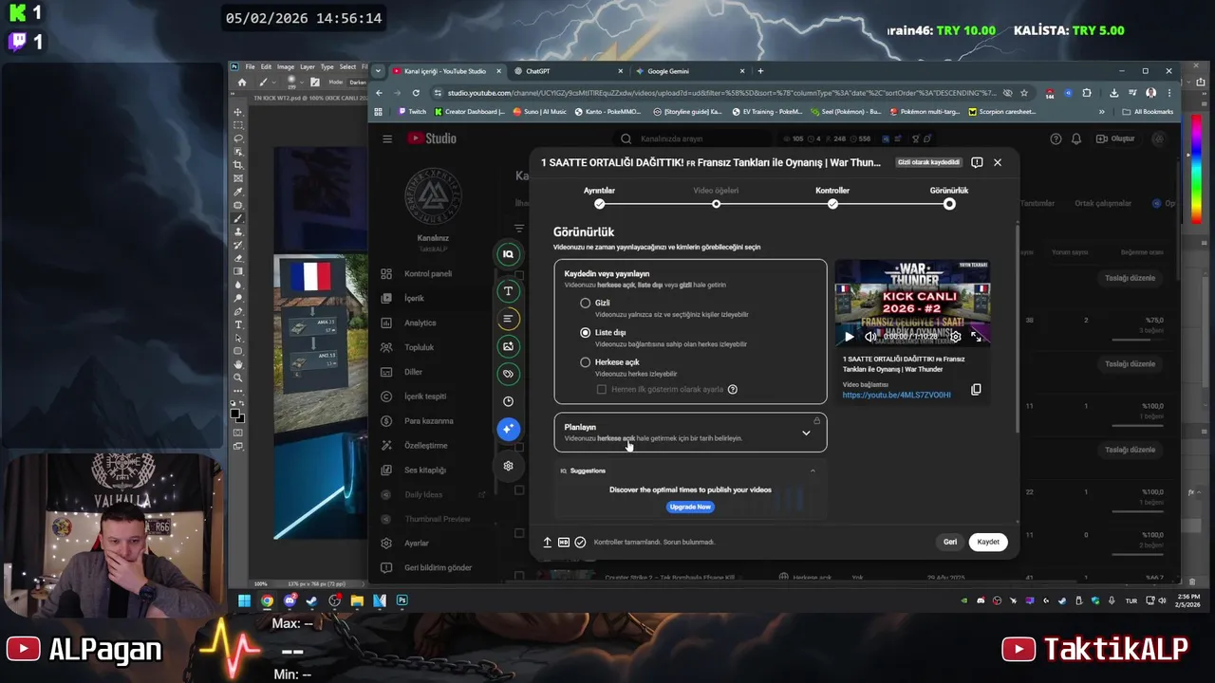This screenshot has width=1215, height=683.
Task: Select the Herkese açık radio option
Action: click(586, 362)
